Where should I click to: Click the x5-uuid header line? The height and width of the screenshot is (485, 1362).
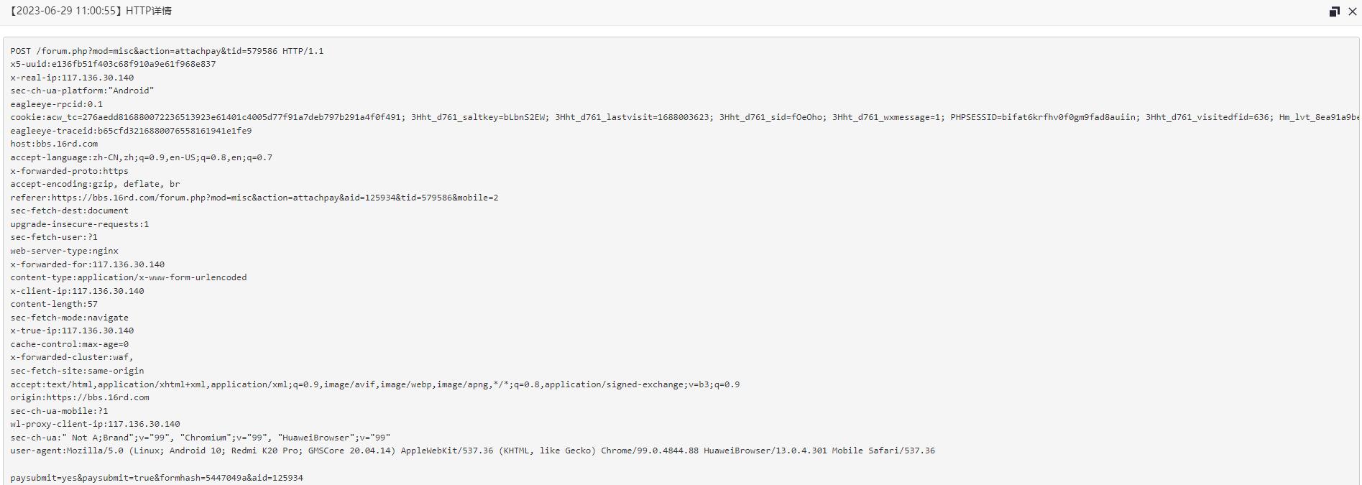click(113, 64)
